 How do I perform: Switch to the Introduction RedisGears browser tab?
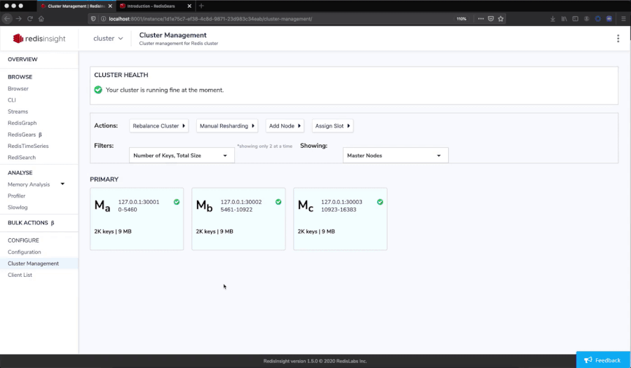click(x=152, y=6)
